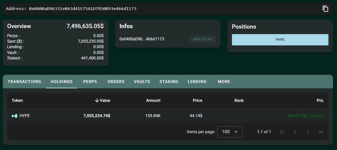Viewport: 337px width, 150px height.
Task: Sort the table by Amount column
Action: pyautogui.click(x=153, y=100)
